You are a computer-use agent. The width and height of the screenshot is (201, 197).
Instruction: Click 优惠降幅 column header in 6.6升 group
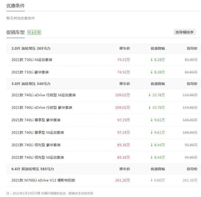[x=158, y=169]
